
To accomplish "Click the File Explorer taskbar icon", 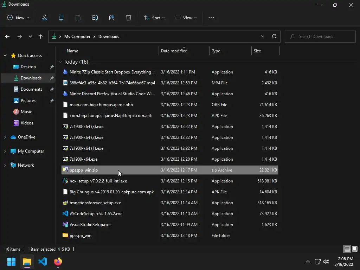I will [27, 262].
